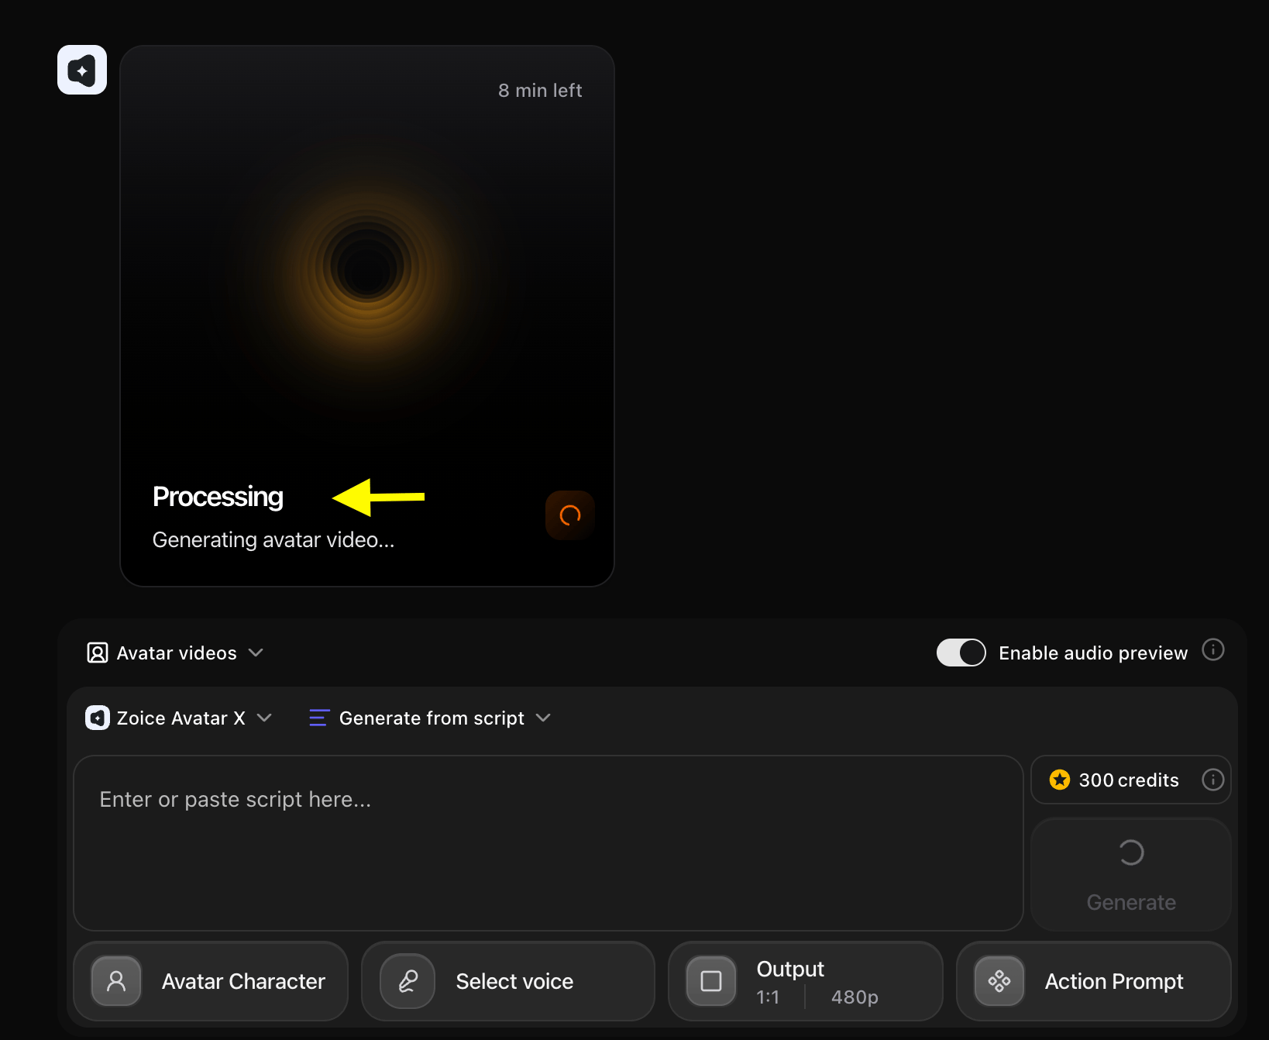Click the Generate button label
The width and height of the screenshot is (1269, 1040).
tap(1131, 902)
